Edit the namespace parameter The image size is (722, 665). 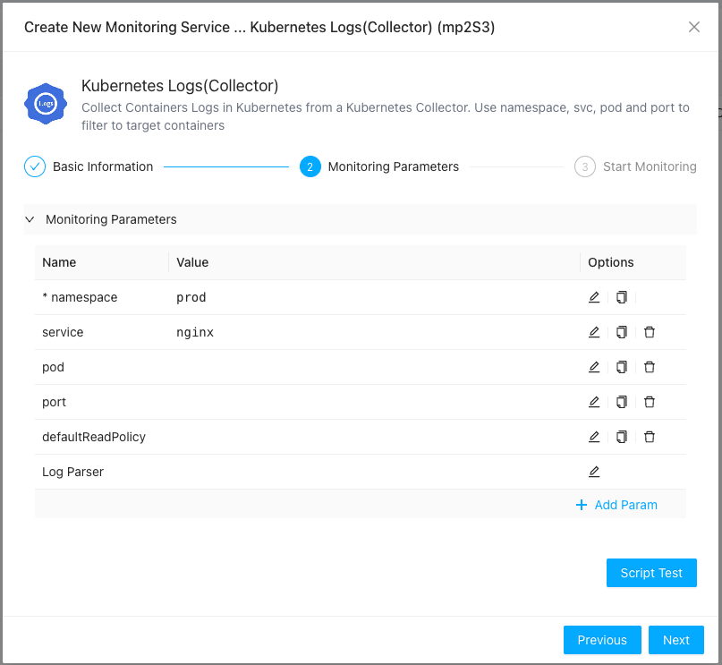point(594,297)
